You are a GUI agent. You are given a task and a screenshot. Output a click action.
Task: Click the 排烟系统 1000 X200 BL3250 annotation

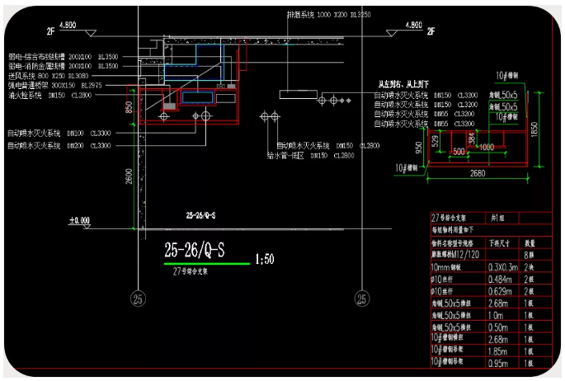coord(328,15)
